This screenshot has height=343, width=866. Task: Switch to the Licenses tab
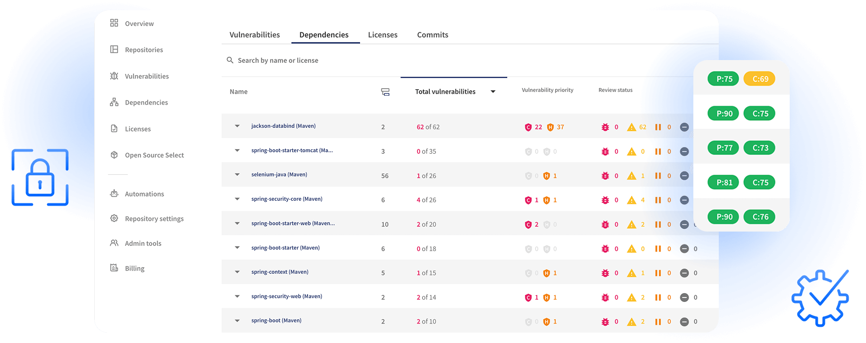tap(383, 35)
